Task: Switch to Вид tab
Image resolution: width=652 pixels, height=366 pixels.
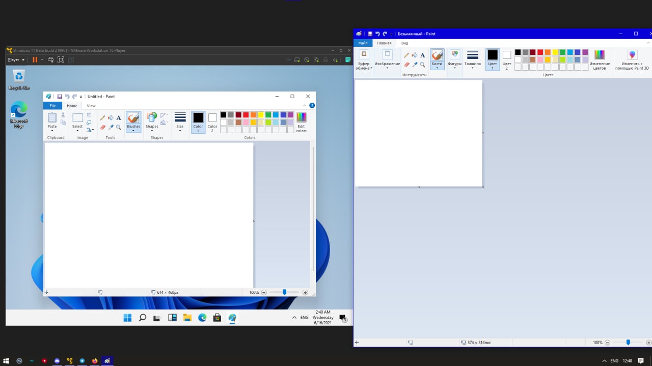Action: click(404, 43)
